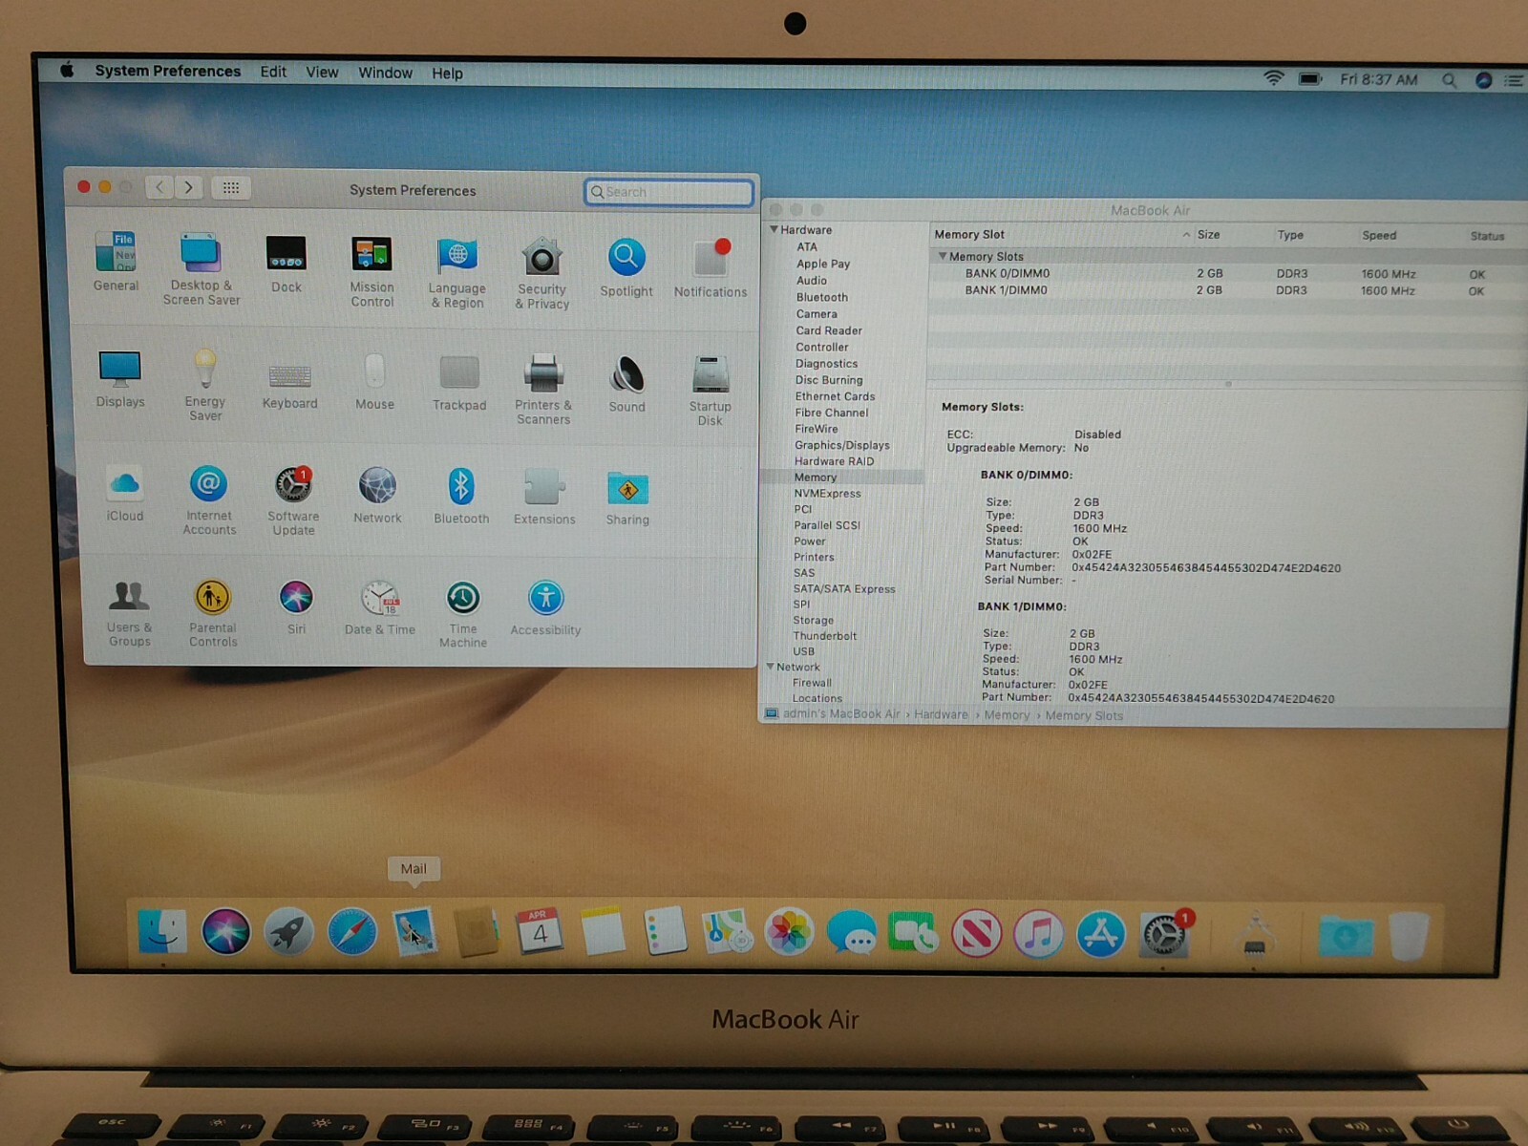The width and height of the screenshot is (1528, 1146).
Task: Open the Apple menu
Action: coord(67,70)
